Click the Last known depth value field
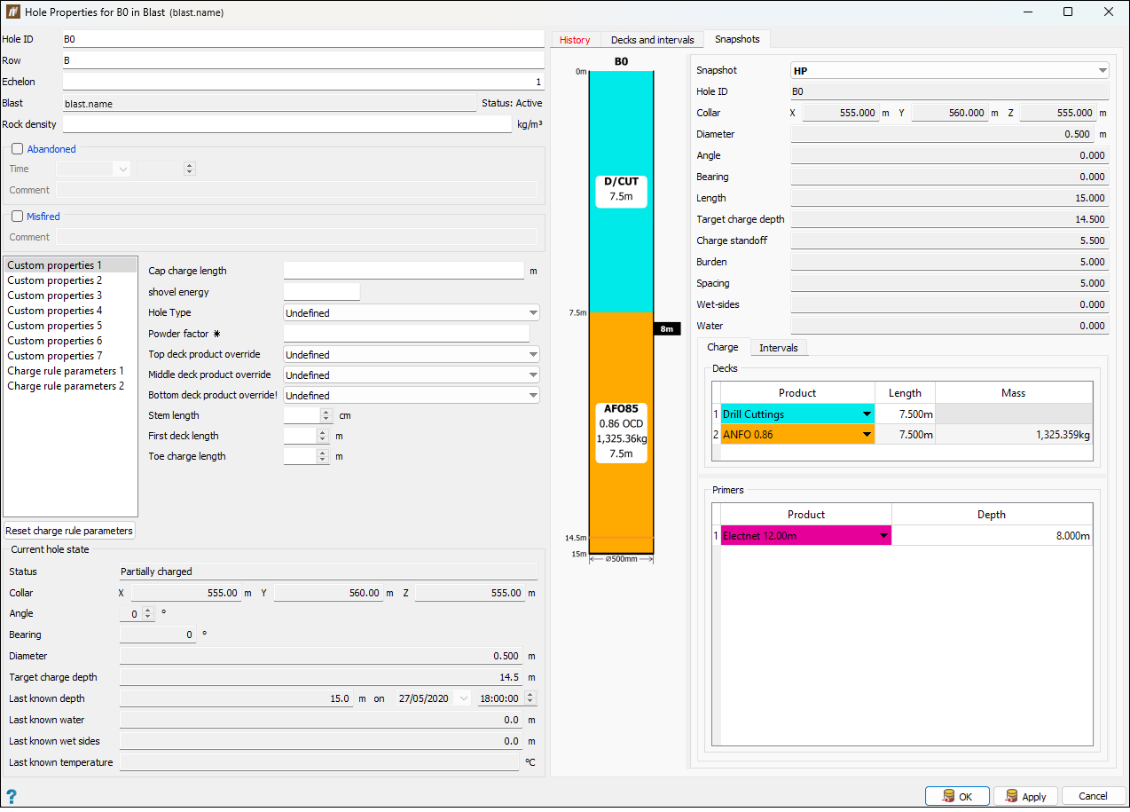This screenshot has width=1130, height=812. [x=237, y=698]
